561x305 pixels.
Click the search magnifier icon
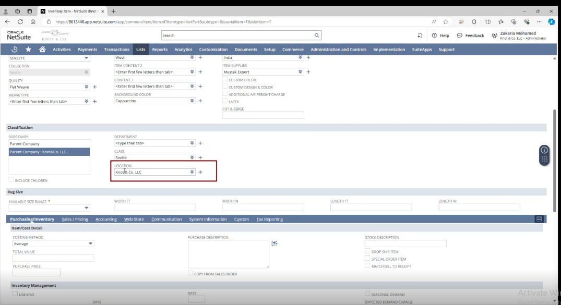click(317, 35)
